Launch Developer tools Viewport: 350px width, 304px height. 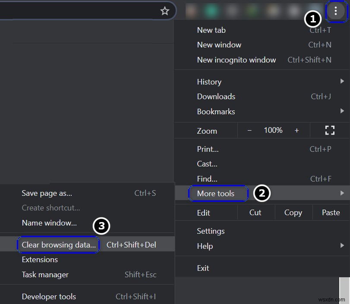(x=48, y=297)
